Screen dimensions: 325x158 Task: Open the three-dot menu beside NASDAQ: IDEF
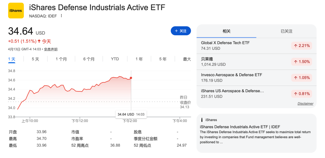pos(61,16)
